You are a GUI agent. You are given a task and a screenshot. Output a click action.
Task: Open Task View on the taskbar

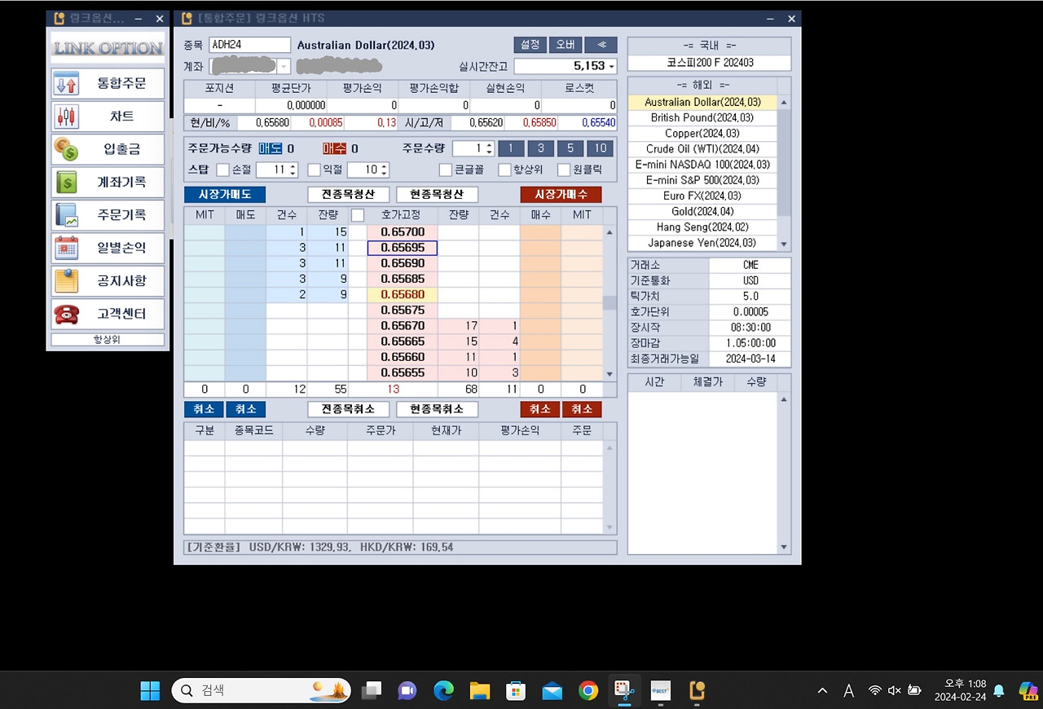372,691
